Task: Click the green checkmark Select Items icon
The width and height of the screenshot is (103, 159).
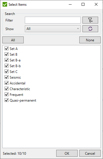Action: (x=5, y=5)
